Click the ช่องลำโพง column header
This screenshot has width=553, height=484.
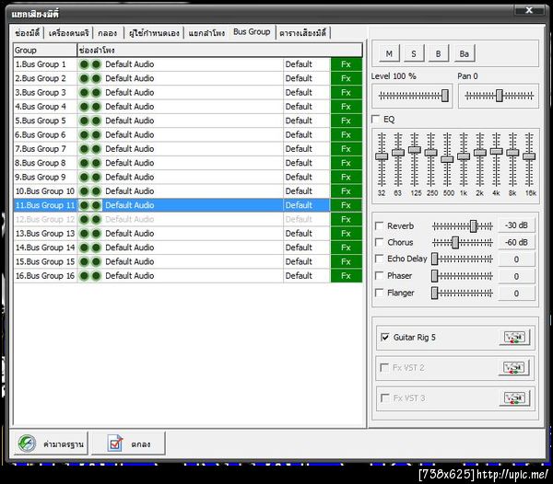219,51
